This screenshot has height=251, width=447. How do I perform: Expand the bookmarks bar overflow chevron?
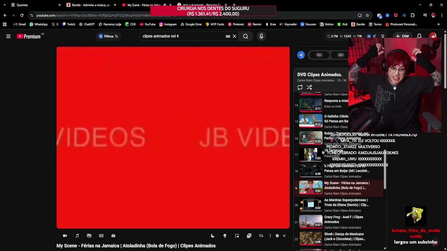pyautogui.click(x=438, y=24)
